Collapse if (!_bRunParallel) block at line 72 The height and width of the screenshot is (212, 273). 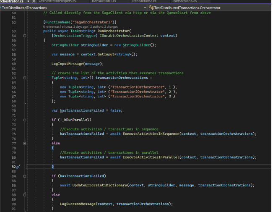tap(25, 120)
